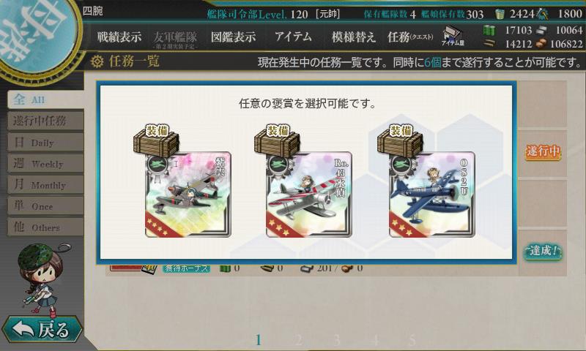
Task: Filter by Weekly quests
Action: click(x=45, y=163)
